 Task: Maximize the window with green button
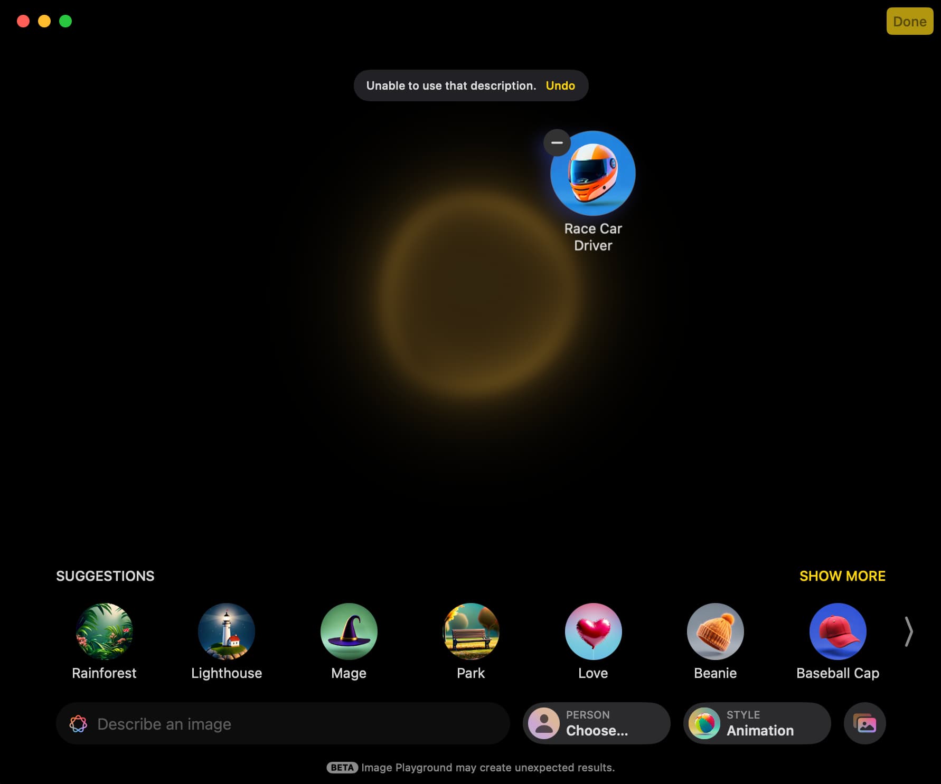65,21
